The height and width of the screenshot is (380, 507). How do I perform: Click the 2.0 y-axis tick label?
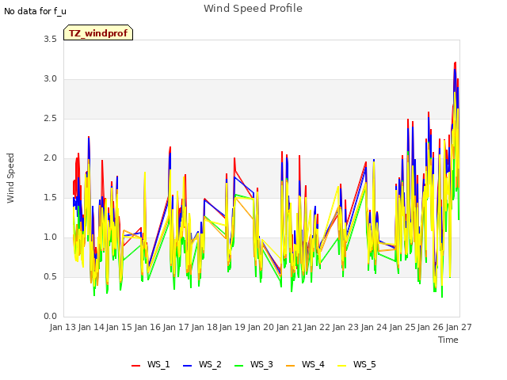point(50,158)
